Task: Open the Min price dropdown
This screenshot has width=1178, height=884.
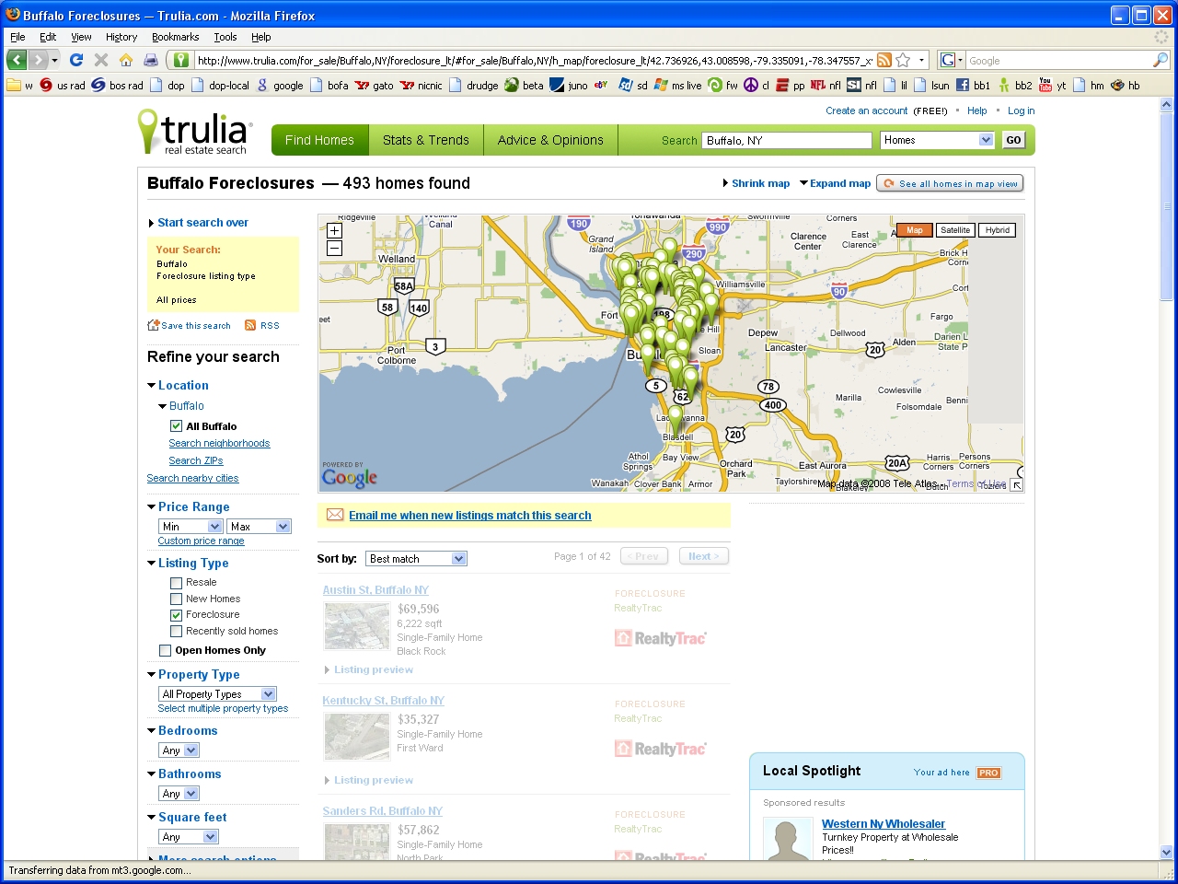Action: click(x=191, y=526)
